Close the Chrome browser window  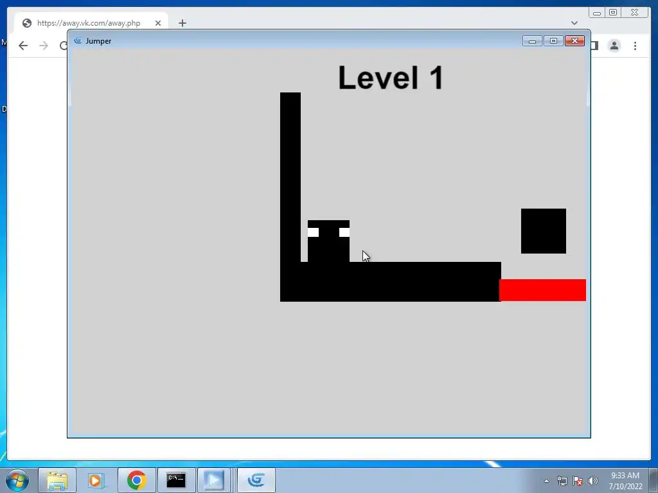tap(634, 13)
